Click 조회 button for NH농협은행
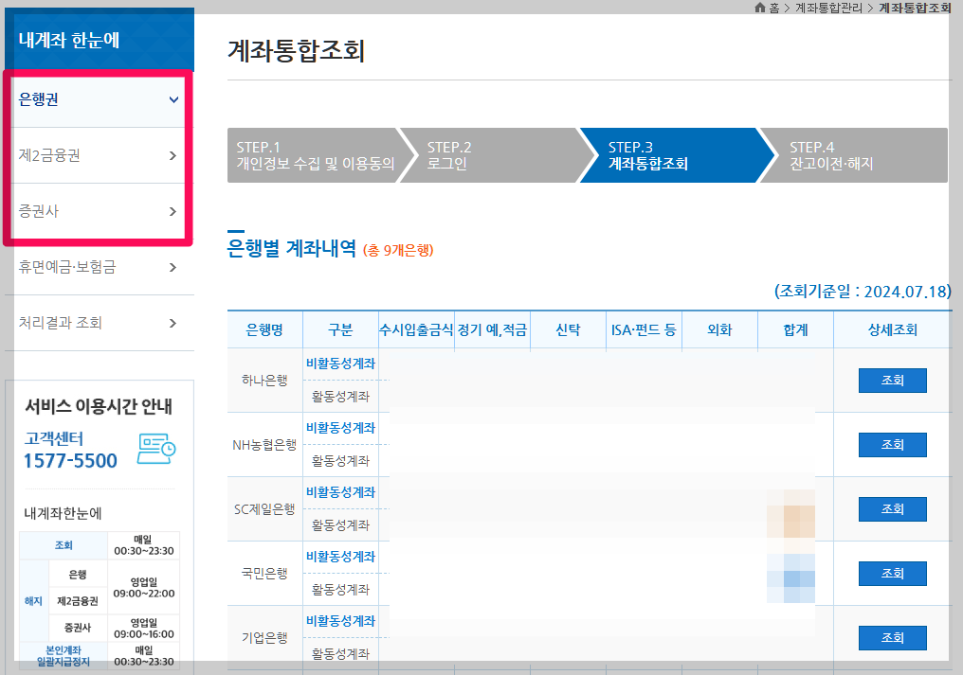The image size is (963, 675). click(892, 444)
